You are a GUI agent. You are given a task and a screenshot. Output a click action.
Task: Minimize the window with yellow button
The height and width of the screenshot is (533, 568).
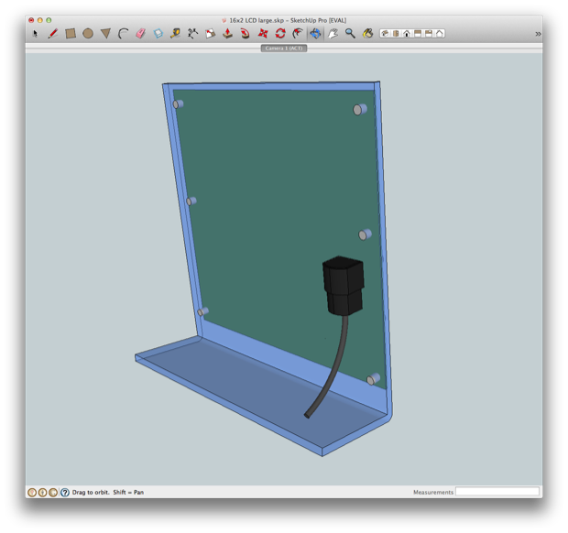pyautogui.click(x=39, y=20)
